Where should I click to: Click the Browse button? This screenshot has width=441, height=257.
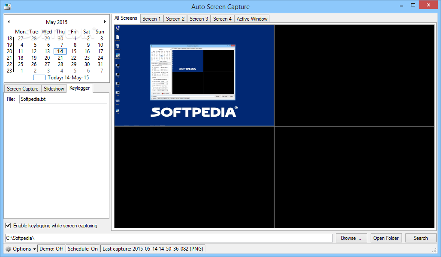click(351, 238)
